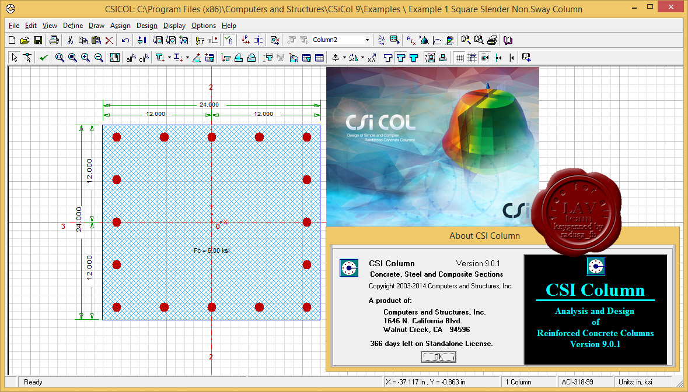Open the Define menu
Screen dimensions: 688x392
pyautogui.click(x=73, y=26)
